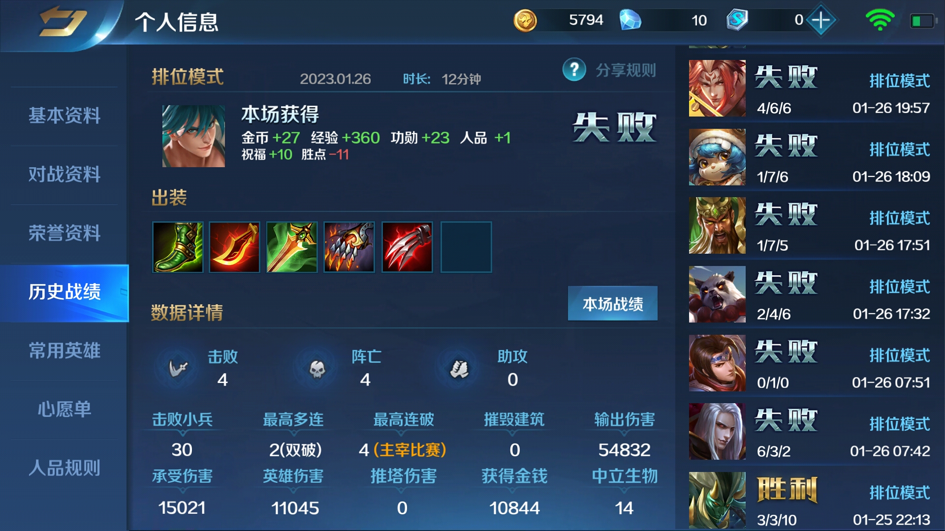Select the green sword equipment icon
The height and width of the screenshot is (531, 945).
[x=292, y=247]
